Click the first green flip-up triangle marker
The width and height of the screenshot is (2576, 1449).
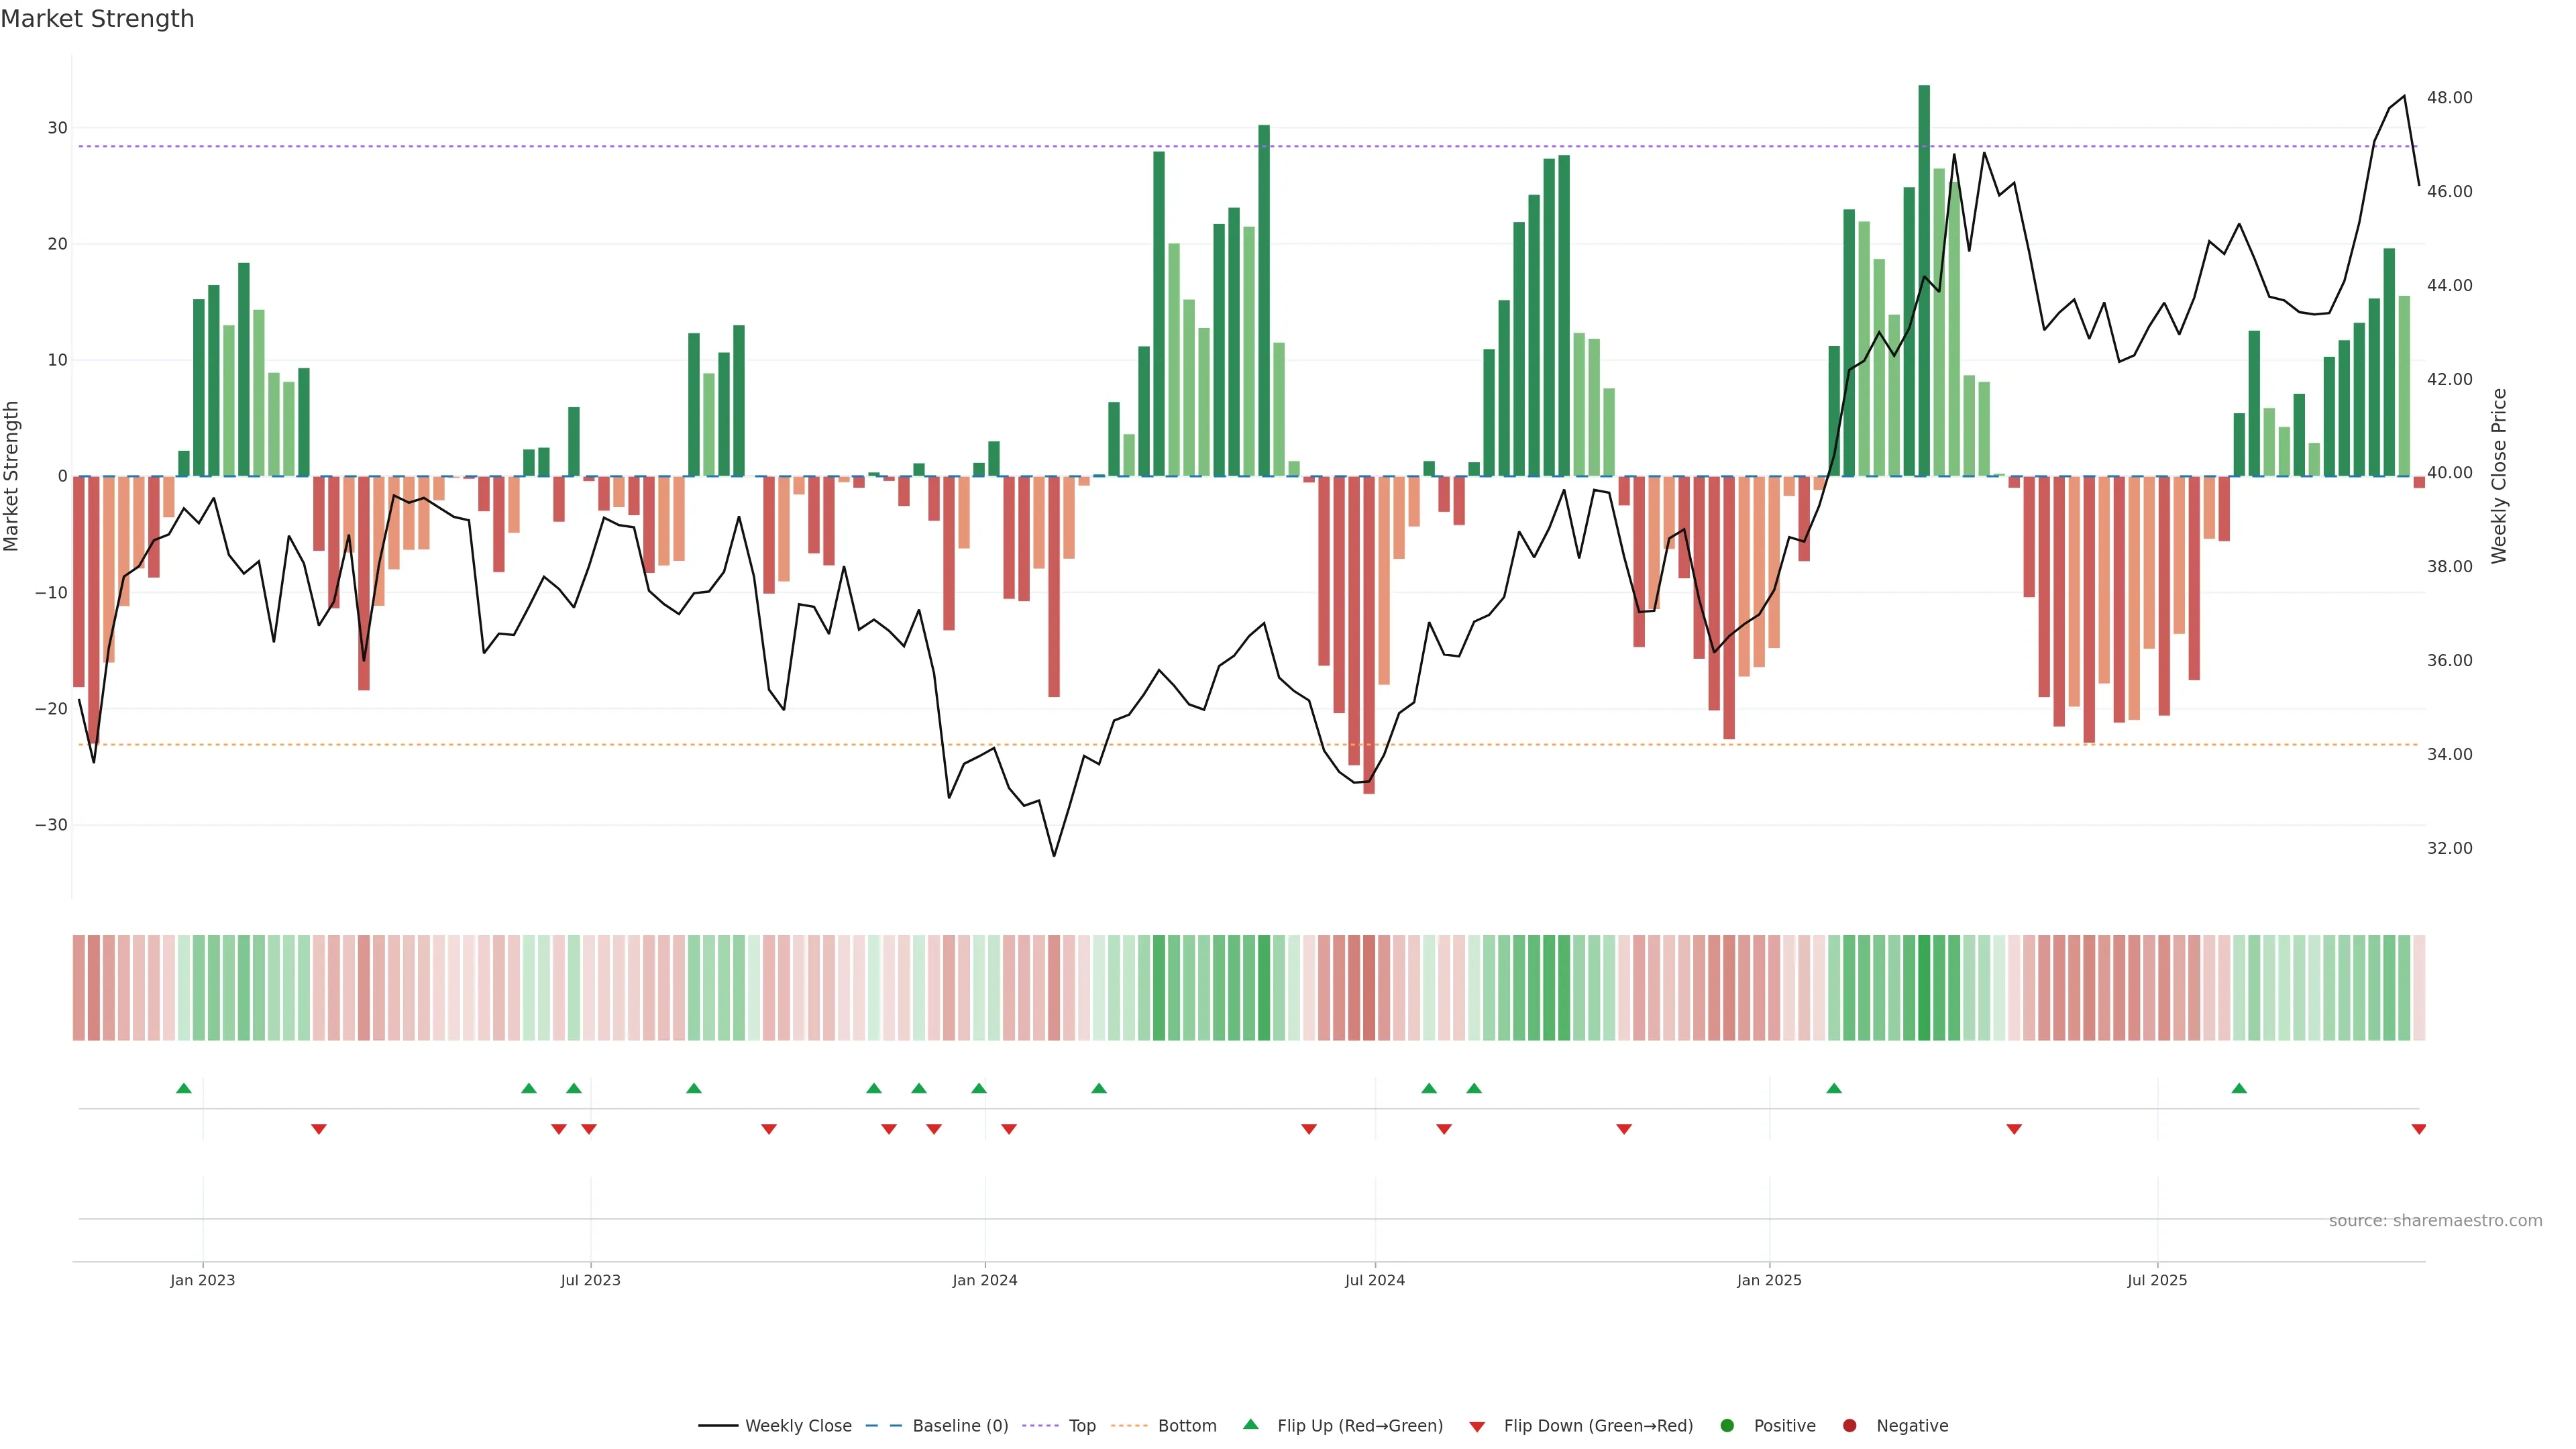pyautogui.click(x=184, y=1088)
